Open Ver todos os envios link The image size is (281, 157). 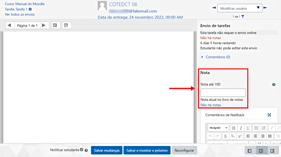tap(20, 14)
